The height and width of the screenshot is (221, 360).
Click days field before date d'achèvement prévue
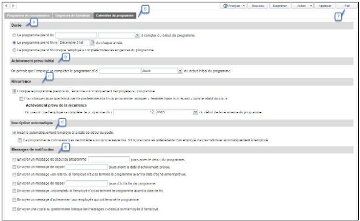[87, 167]
